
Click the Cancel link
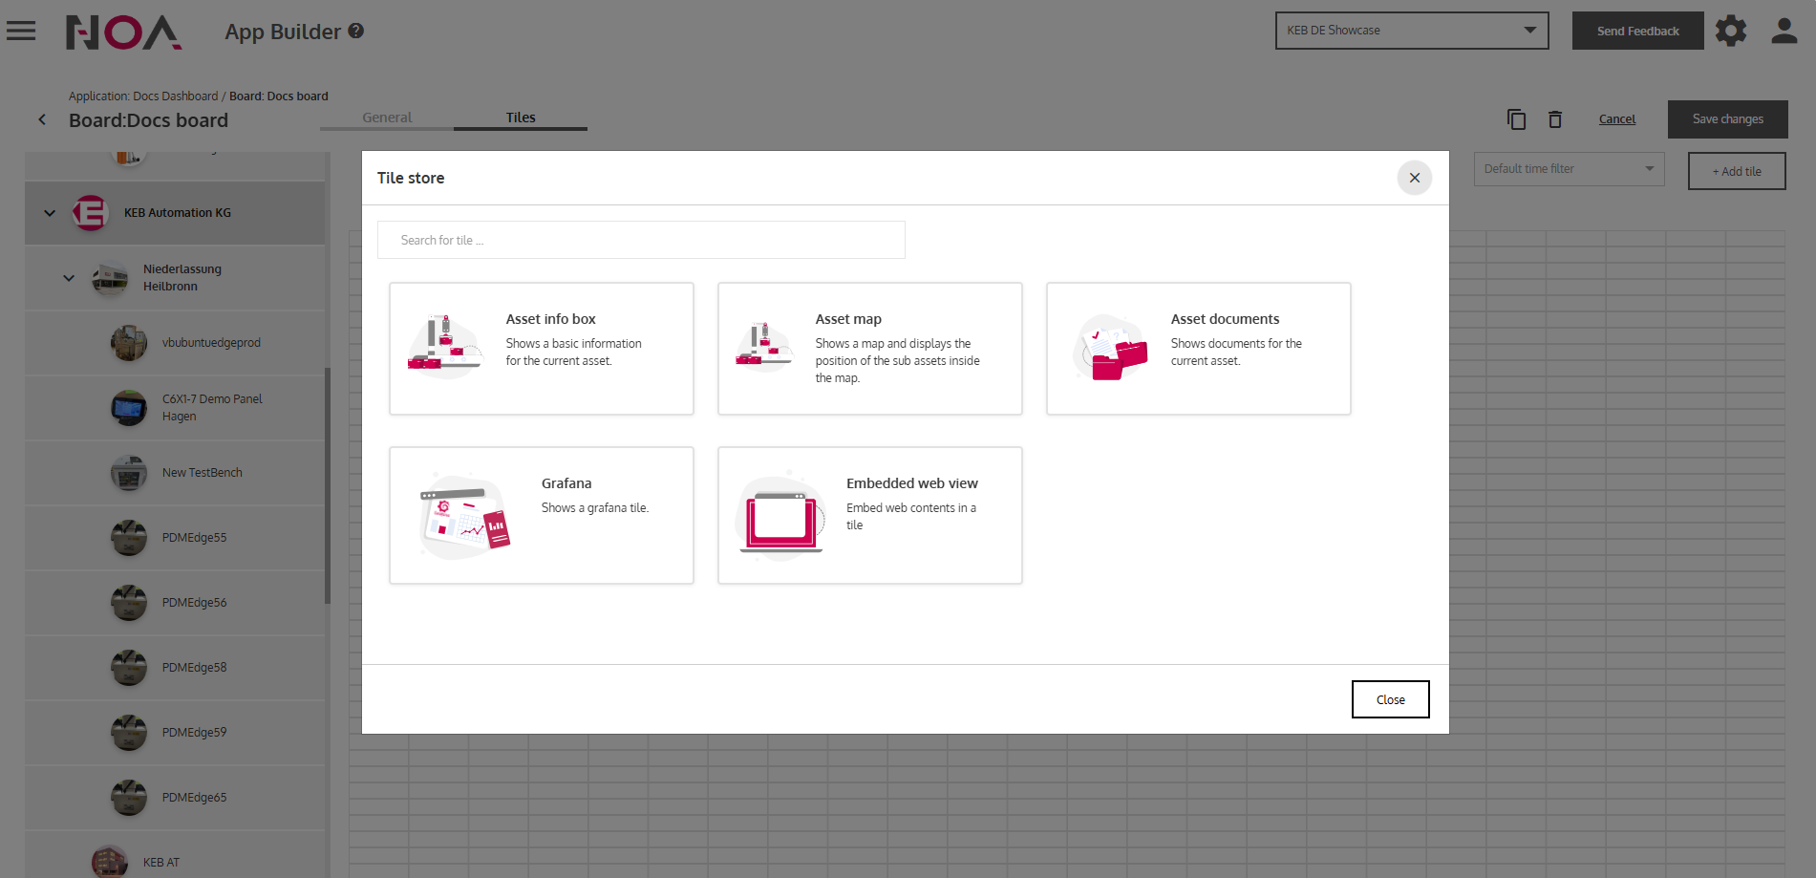(1616, 119)
